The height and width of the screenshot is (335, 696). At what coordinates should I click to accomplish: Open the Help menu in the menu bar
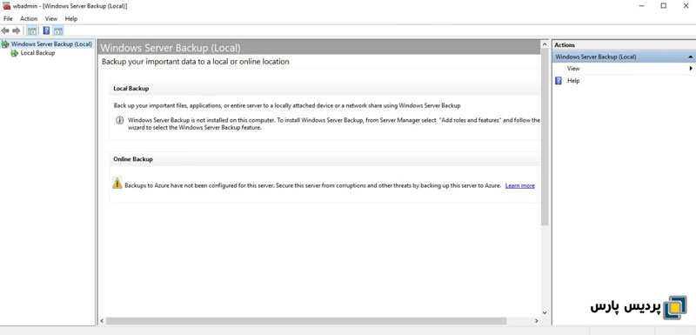(71, 18)
